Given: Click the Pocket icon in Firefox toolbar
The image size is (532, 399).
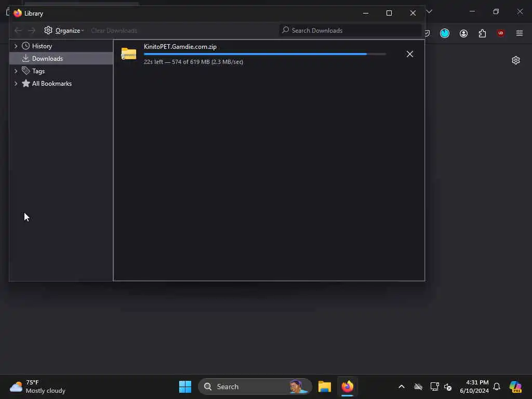Looking at the screenshot, I should (x=428, y=33).
